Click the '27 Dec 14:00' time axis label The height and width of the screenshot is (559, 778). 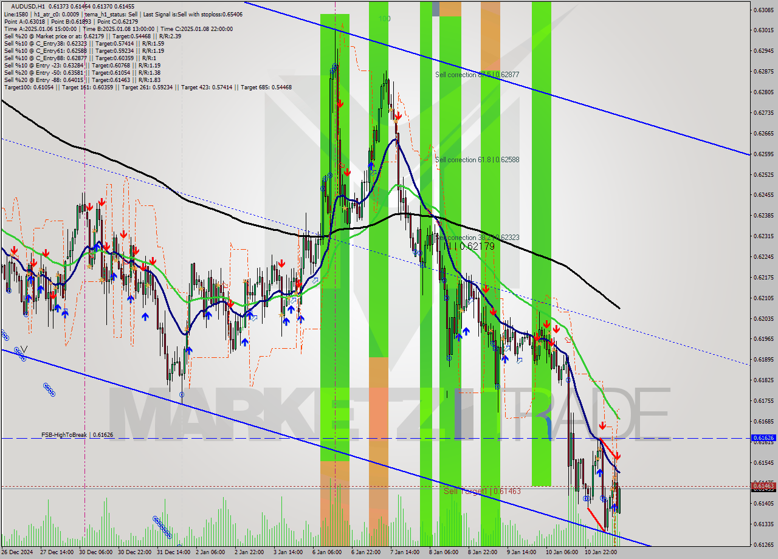click(x=57, y=552)
